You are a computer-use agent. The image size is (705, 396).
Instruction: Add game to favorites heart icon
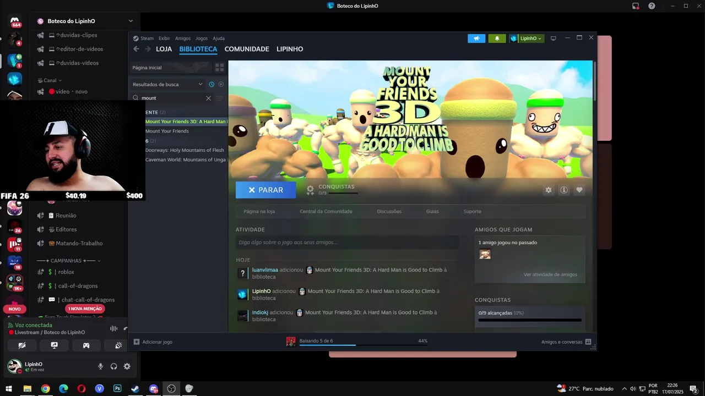[579, 190]
